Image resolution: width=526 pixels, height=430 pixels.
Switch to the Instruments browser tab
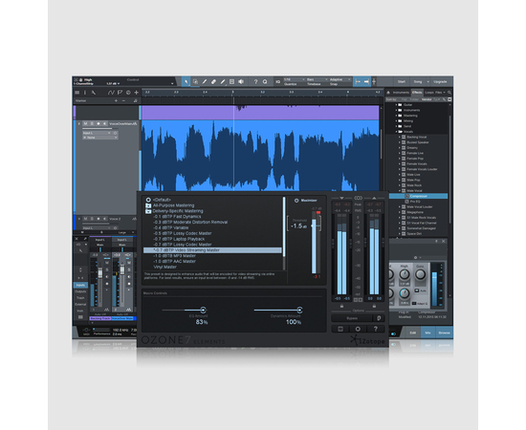[x=401, y=92]
